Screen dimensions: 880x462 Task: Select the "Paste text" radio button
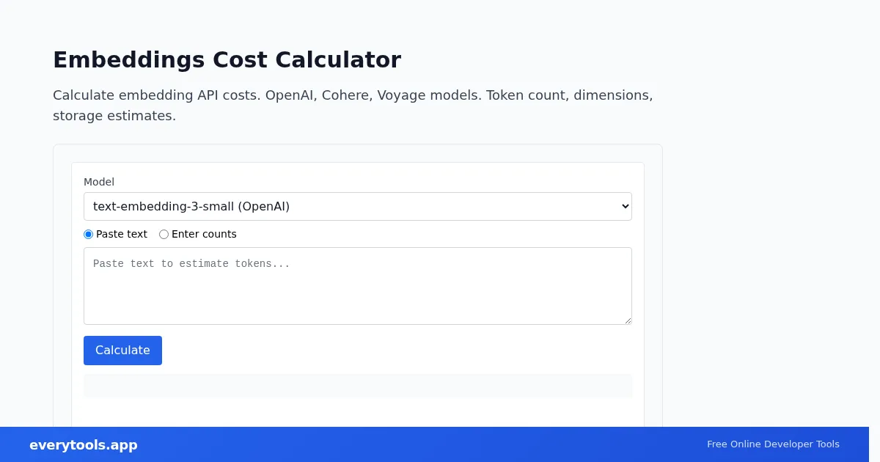pyautogui.click(x=89, y=235)
